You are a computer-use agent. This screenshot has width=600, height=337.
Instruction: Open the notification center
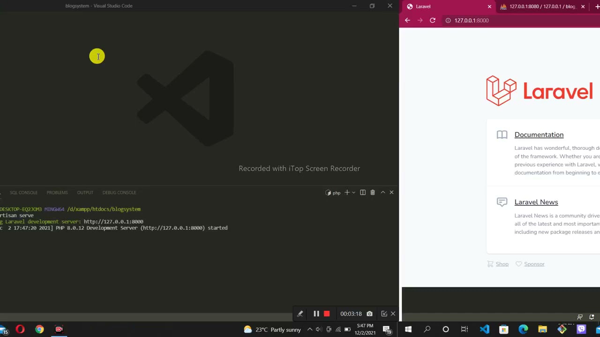point(387,330)
